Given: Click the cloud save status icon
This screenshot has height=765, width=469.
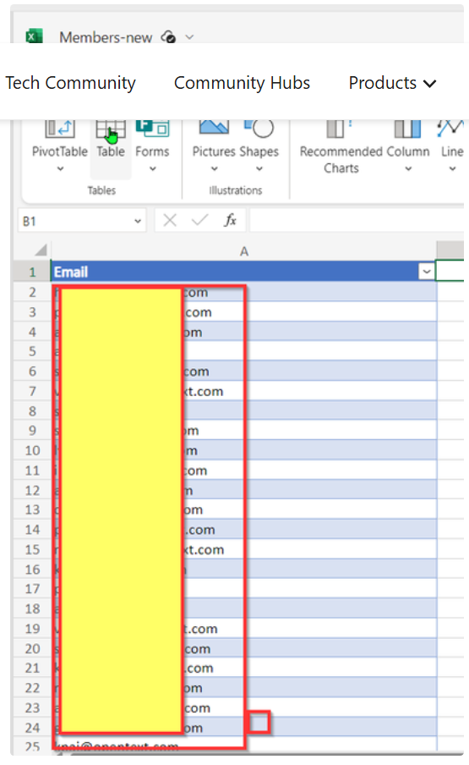Looking at the screenshot, I should pos(168,36).
